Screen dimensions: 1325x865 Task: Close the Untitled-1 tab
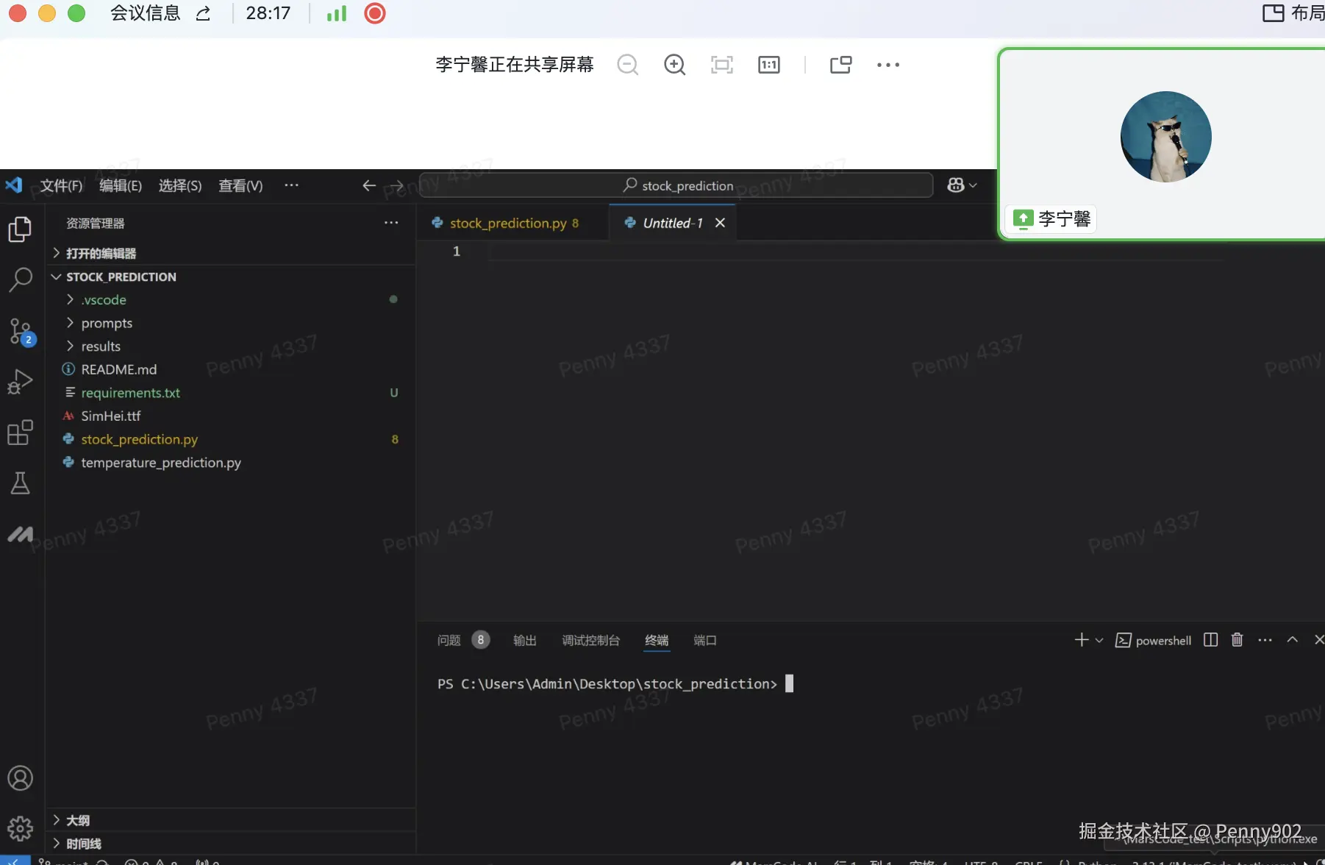(721, 223)
